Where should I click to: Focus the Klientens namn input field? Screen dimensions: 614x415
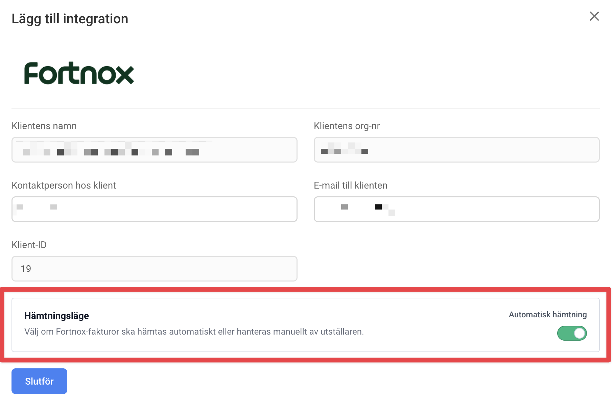155,150
